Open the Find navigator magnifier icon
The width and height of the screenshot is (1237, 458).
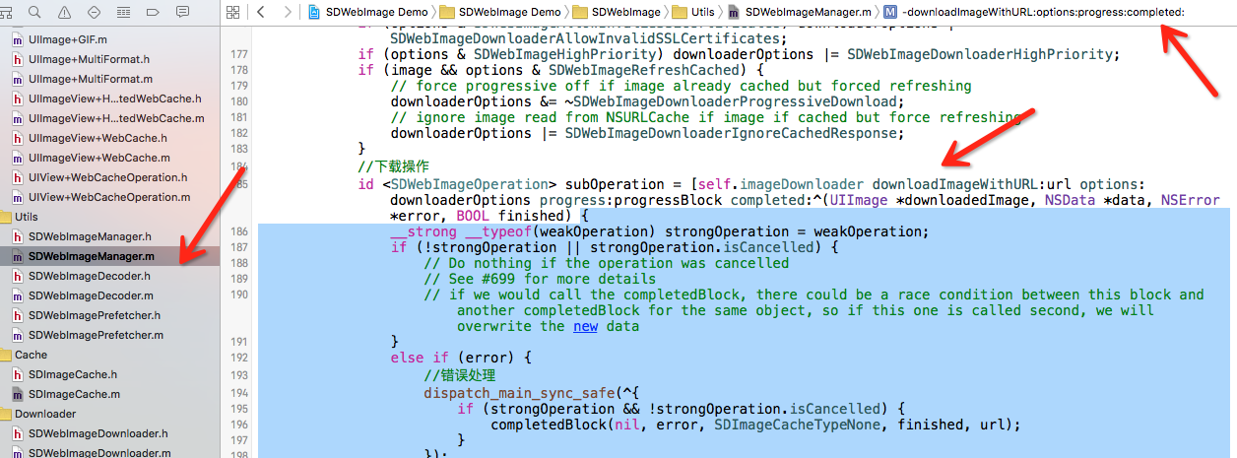coord(34,12)
